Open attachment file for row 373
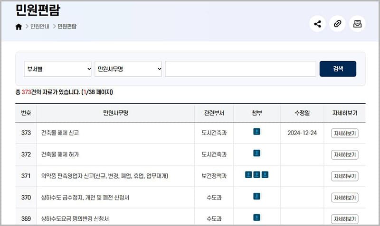Screen dimensions: 380x226 tap(256, 132)
